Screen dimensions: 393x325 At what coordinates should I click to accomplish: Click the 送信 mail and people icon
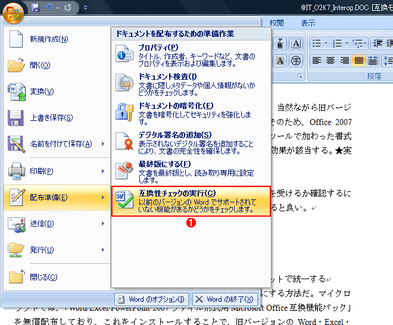(17, 224)
